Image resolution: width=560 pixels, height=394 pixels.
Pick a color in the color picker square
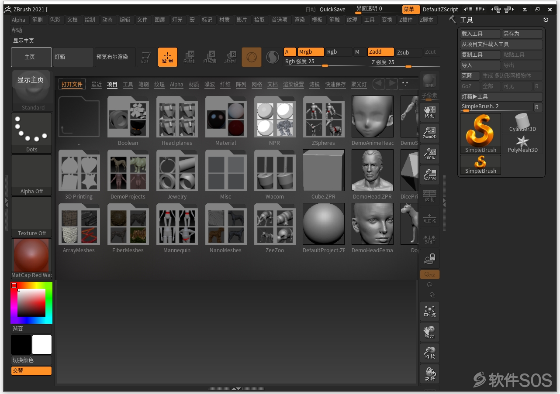pos(31,302)
